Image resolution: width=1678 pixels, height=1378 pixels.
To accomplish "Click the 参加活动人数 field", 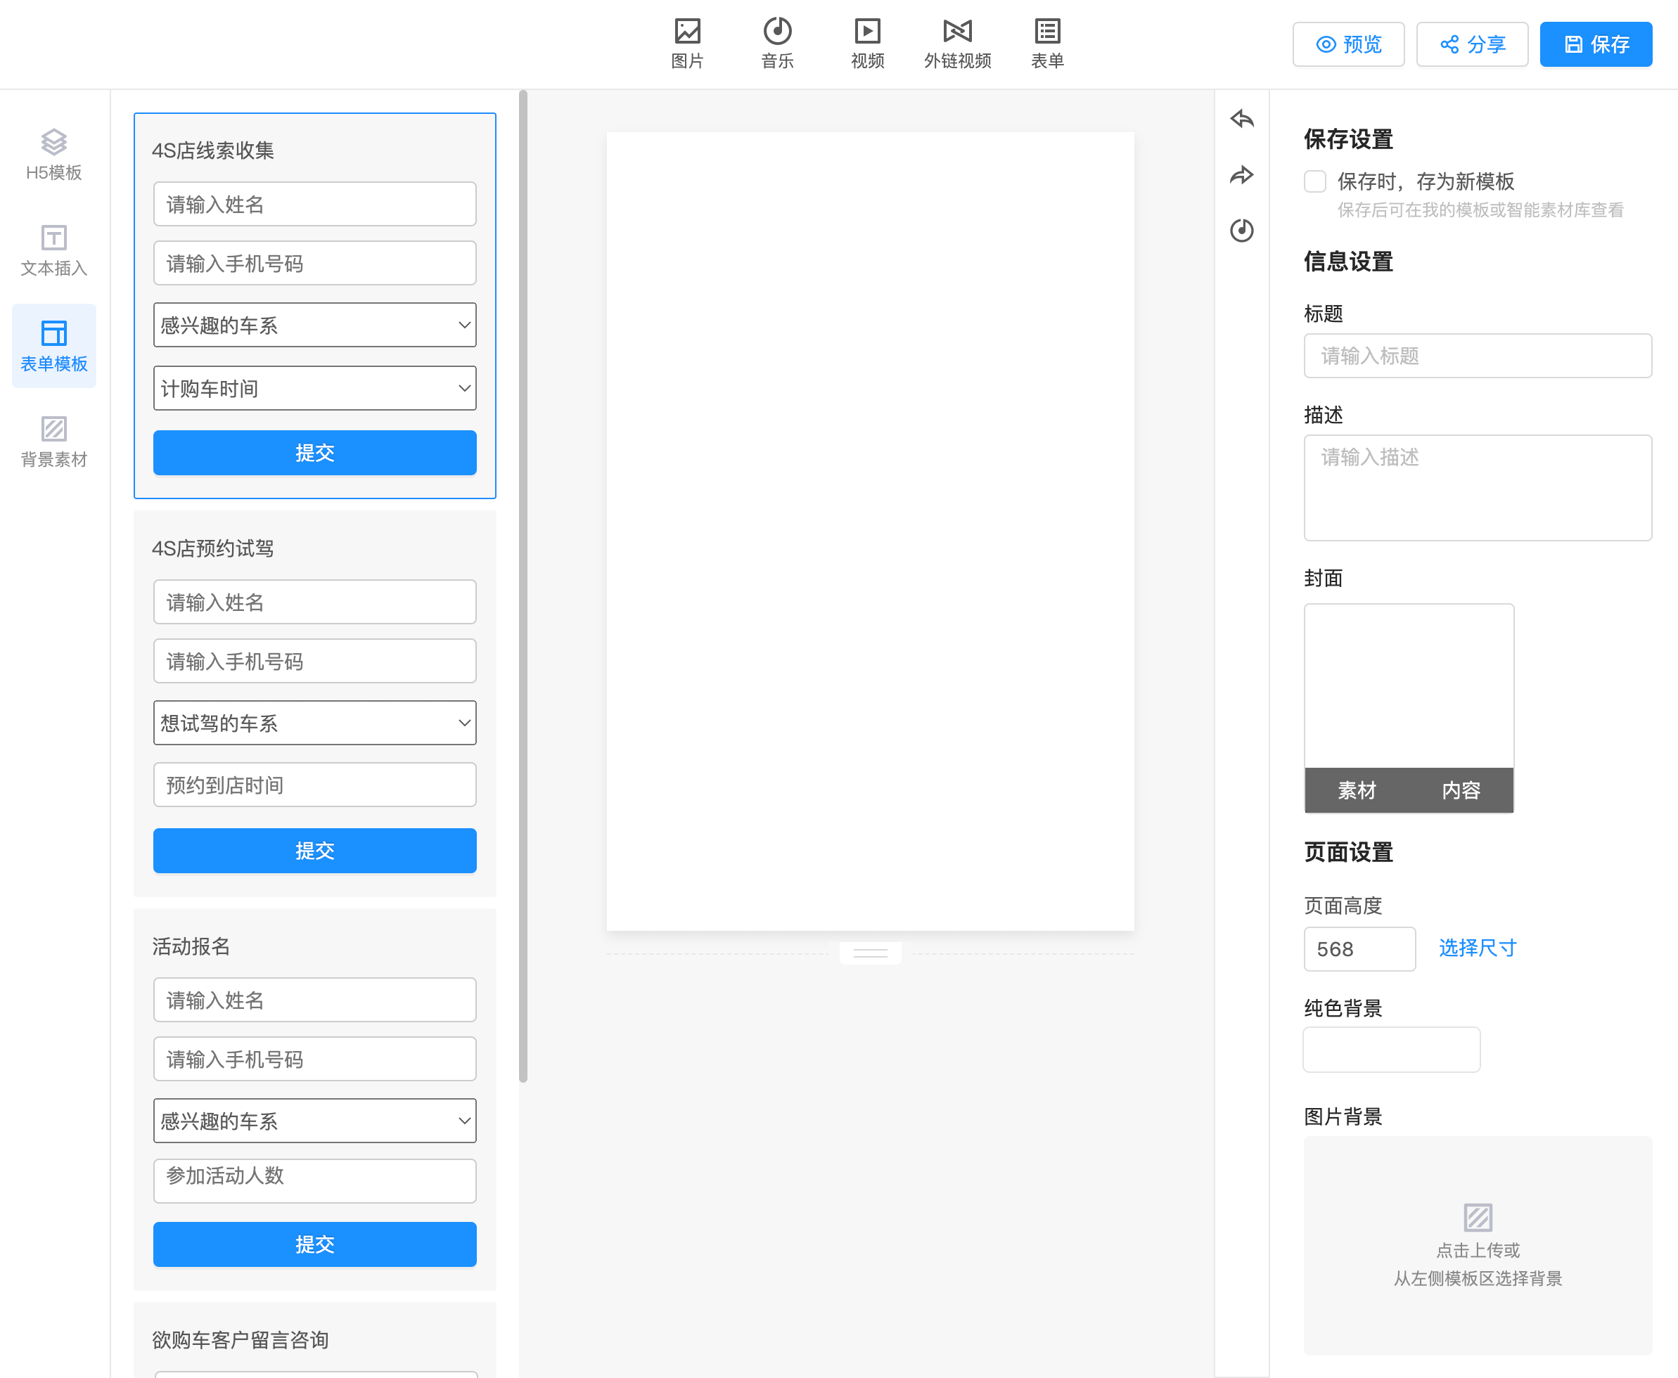I will 314,1181.
